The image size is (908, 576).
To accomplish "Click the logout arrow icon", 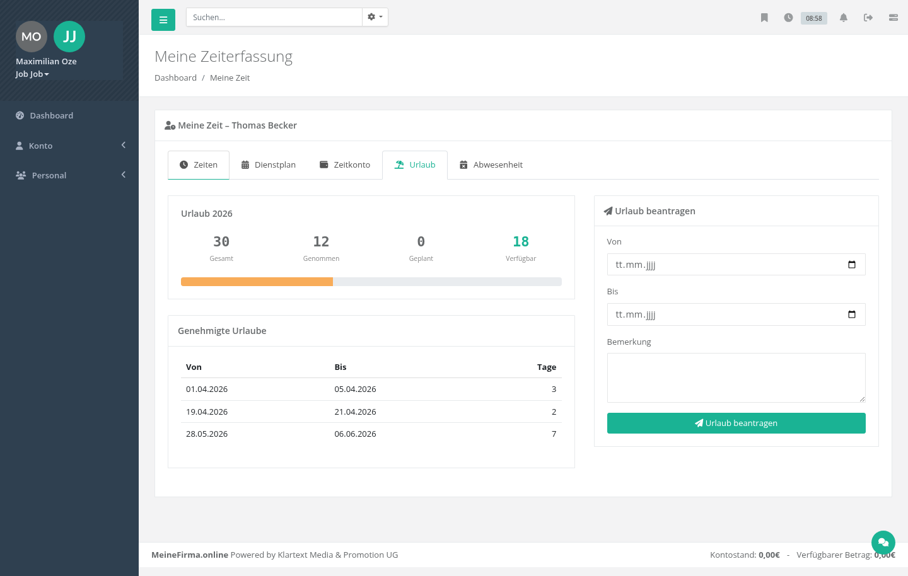I will [x=868, y=18].
